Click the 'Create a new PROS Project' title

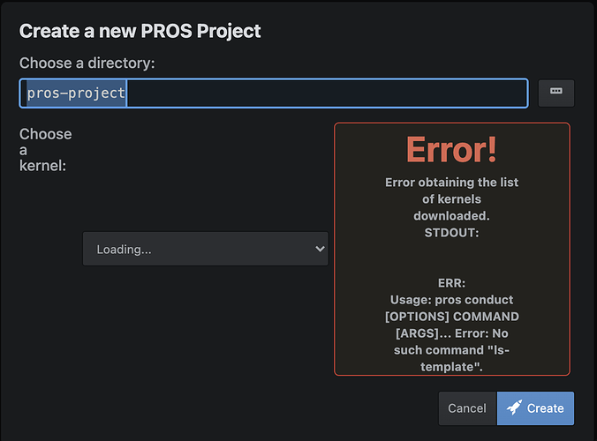coord(140,31)
